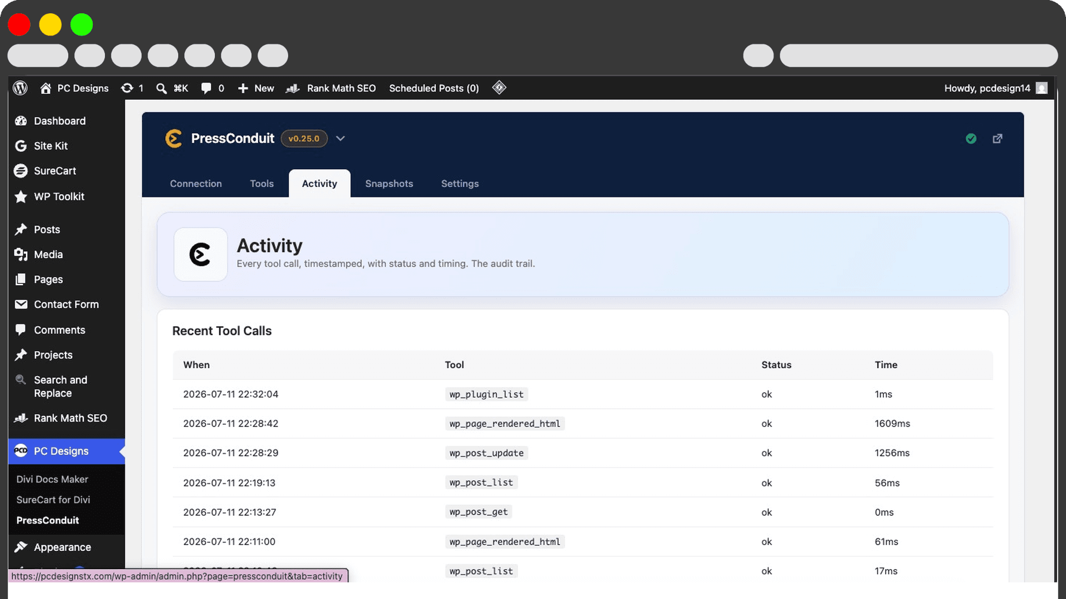Click the Recent Tool Calls heading
Viewport: 1066px width, 599px height.
point(222,331)
